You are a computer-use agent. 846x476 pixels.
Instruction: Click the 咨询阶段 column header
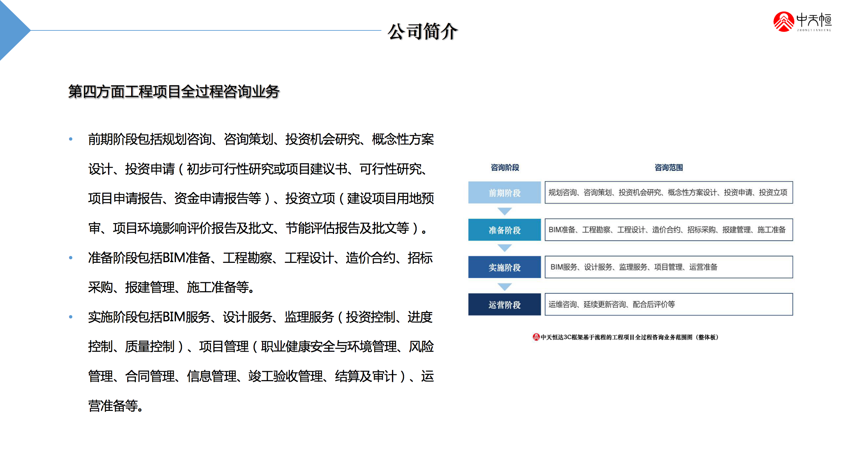pos(505,168)
